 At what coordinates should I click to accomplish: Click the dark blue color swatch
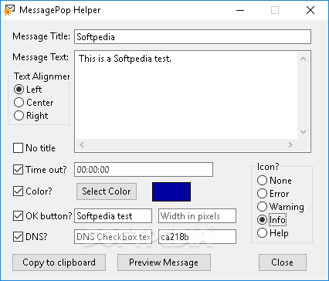[171, 191]
